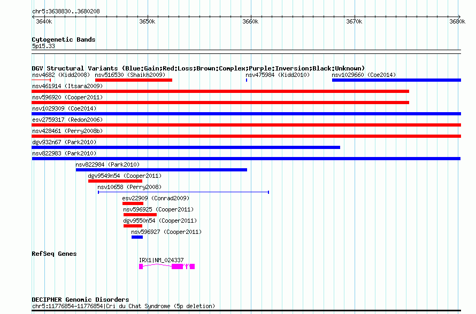Screen dimensions: 476x314
Task: Click the nsv4682 (Kidd2008) variant label
Action: (61, 75)
